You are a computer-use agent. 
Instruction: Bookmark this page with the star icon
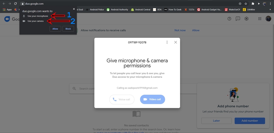coord(246,4)
